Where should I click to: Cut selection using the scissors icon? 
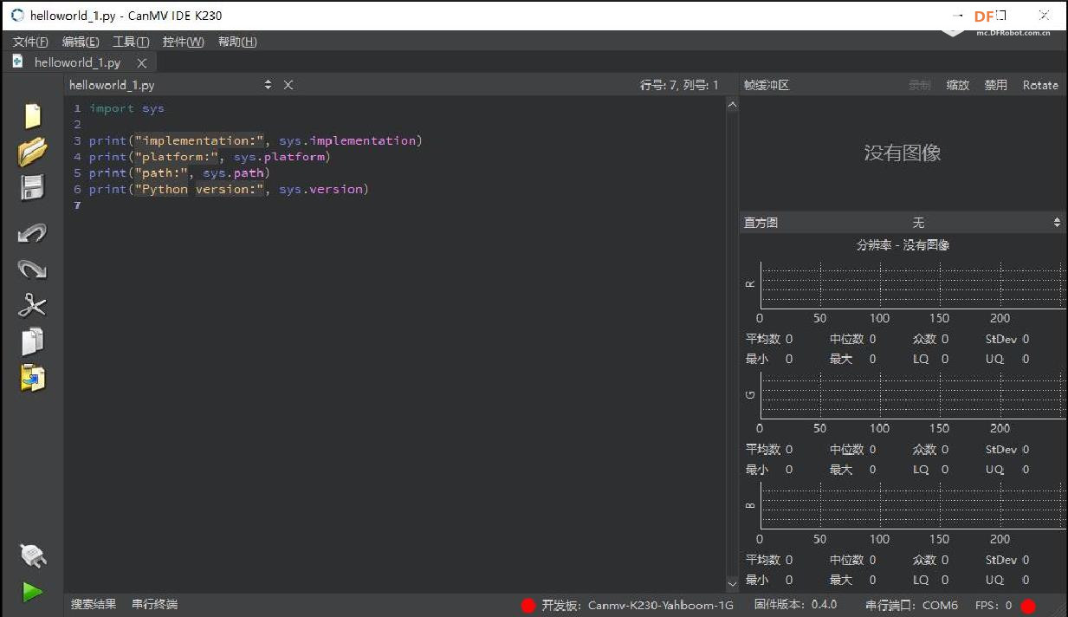[x=32, y=305]
